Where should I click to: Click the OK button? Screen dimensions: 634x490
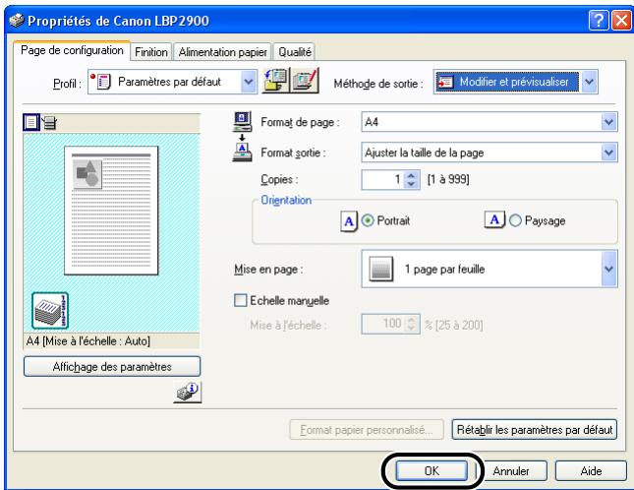click(432, 470)
